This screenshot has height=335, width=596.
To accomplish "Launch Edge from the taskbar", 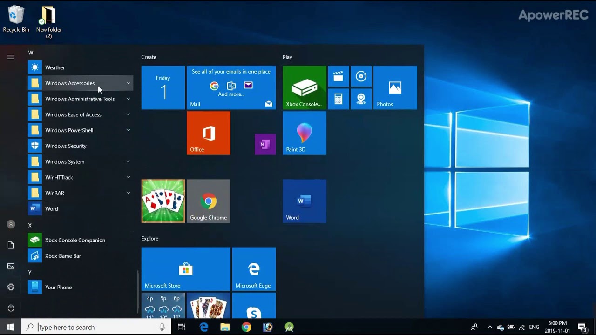I will [x=204, y=327].
